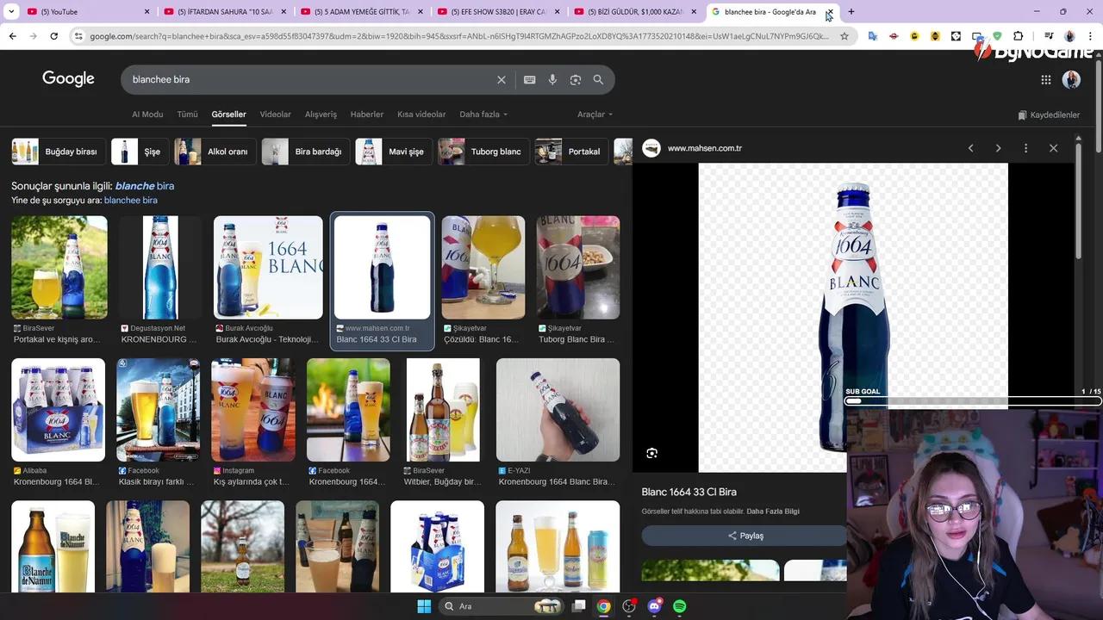Switch to Haberler tab
1103x620 pixels.
pyautogui.click(x=367, y=115)
